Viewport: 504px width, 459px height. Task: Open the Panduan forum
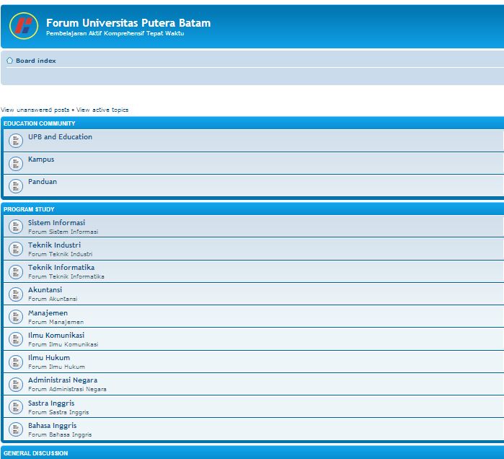point(43,182)
